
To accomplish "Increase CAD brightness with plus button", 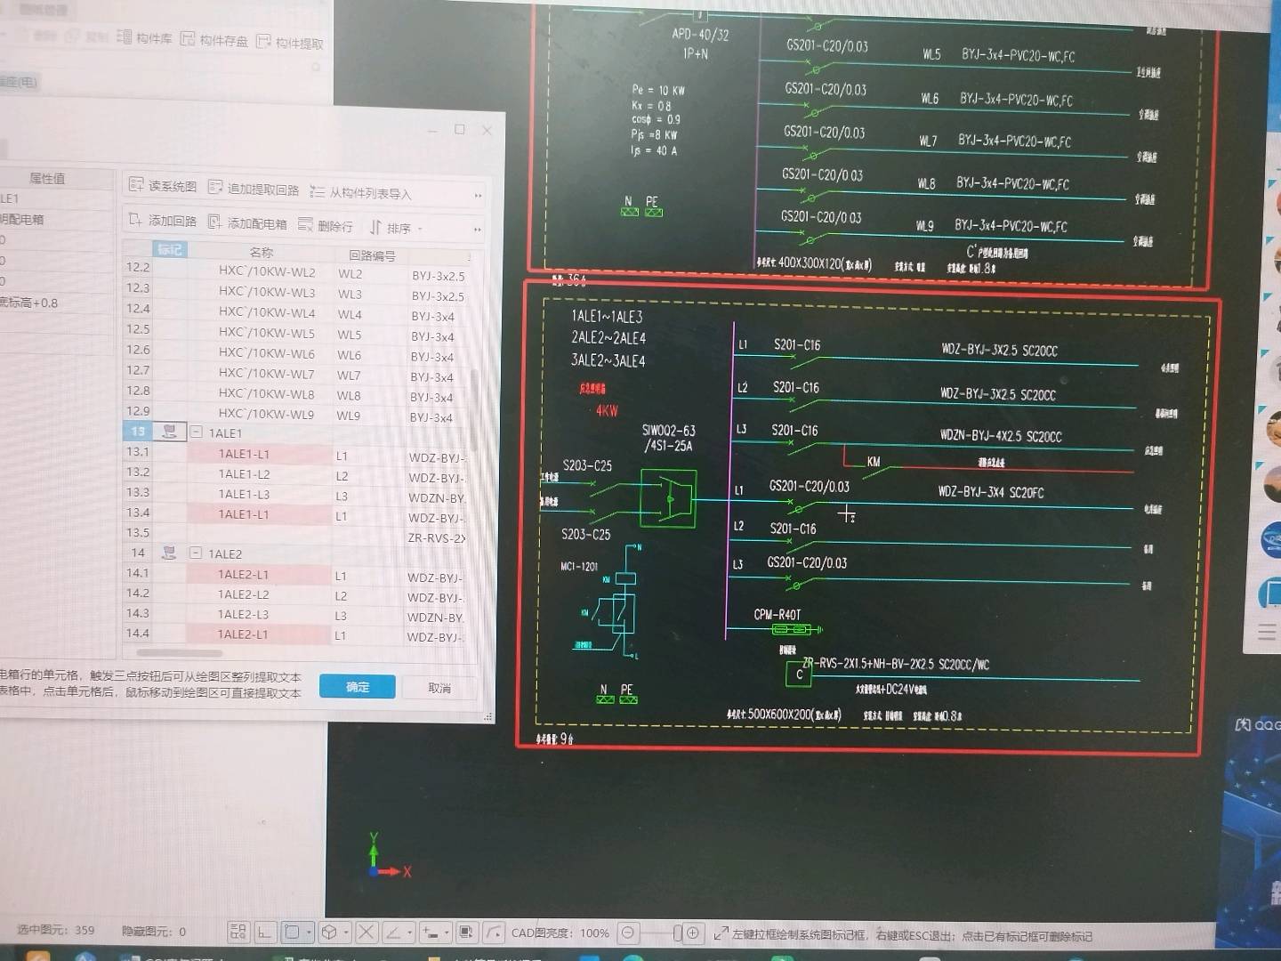I will [x=693, y=933].
